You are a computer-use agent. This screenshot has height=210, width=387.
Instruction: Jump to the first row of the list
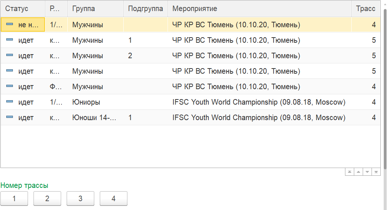tap(349, 172)
